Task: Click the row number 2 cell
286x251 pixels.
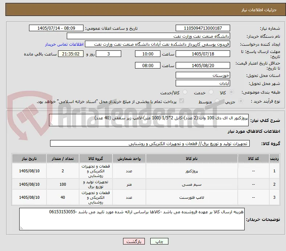Action: point(274,184)
